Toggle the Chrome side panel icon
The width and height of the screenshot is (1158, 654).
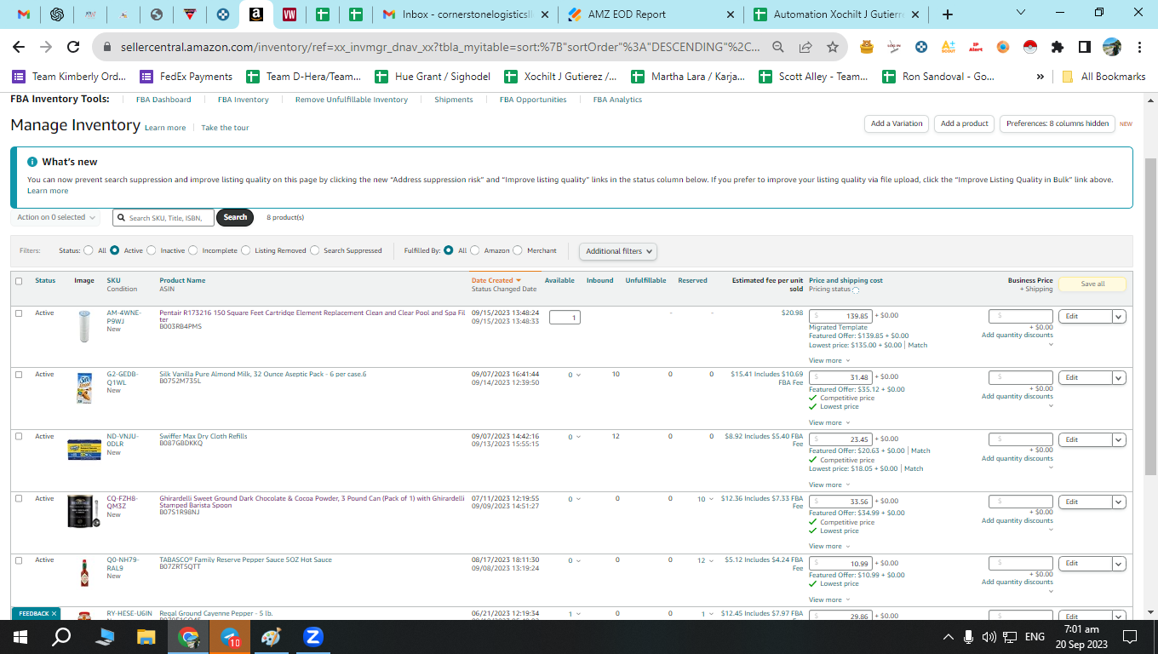(1085, 47)
